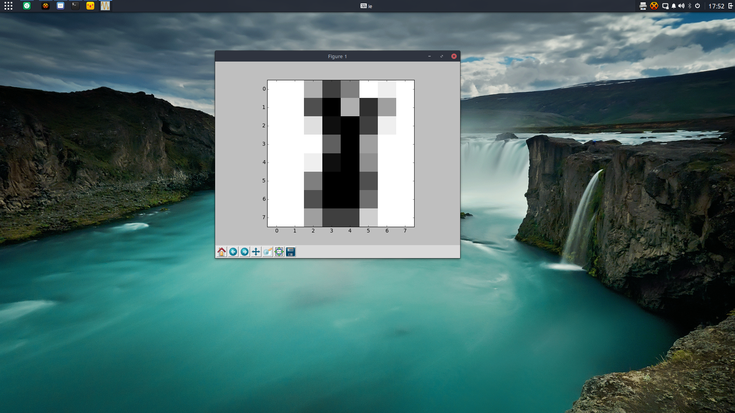The height and width of the screenshot is (413, 735).
Task: Open Configure subplots from the toolbar
Action: pos(279,252)
